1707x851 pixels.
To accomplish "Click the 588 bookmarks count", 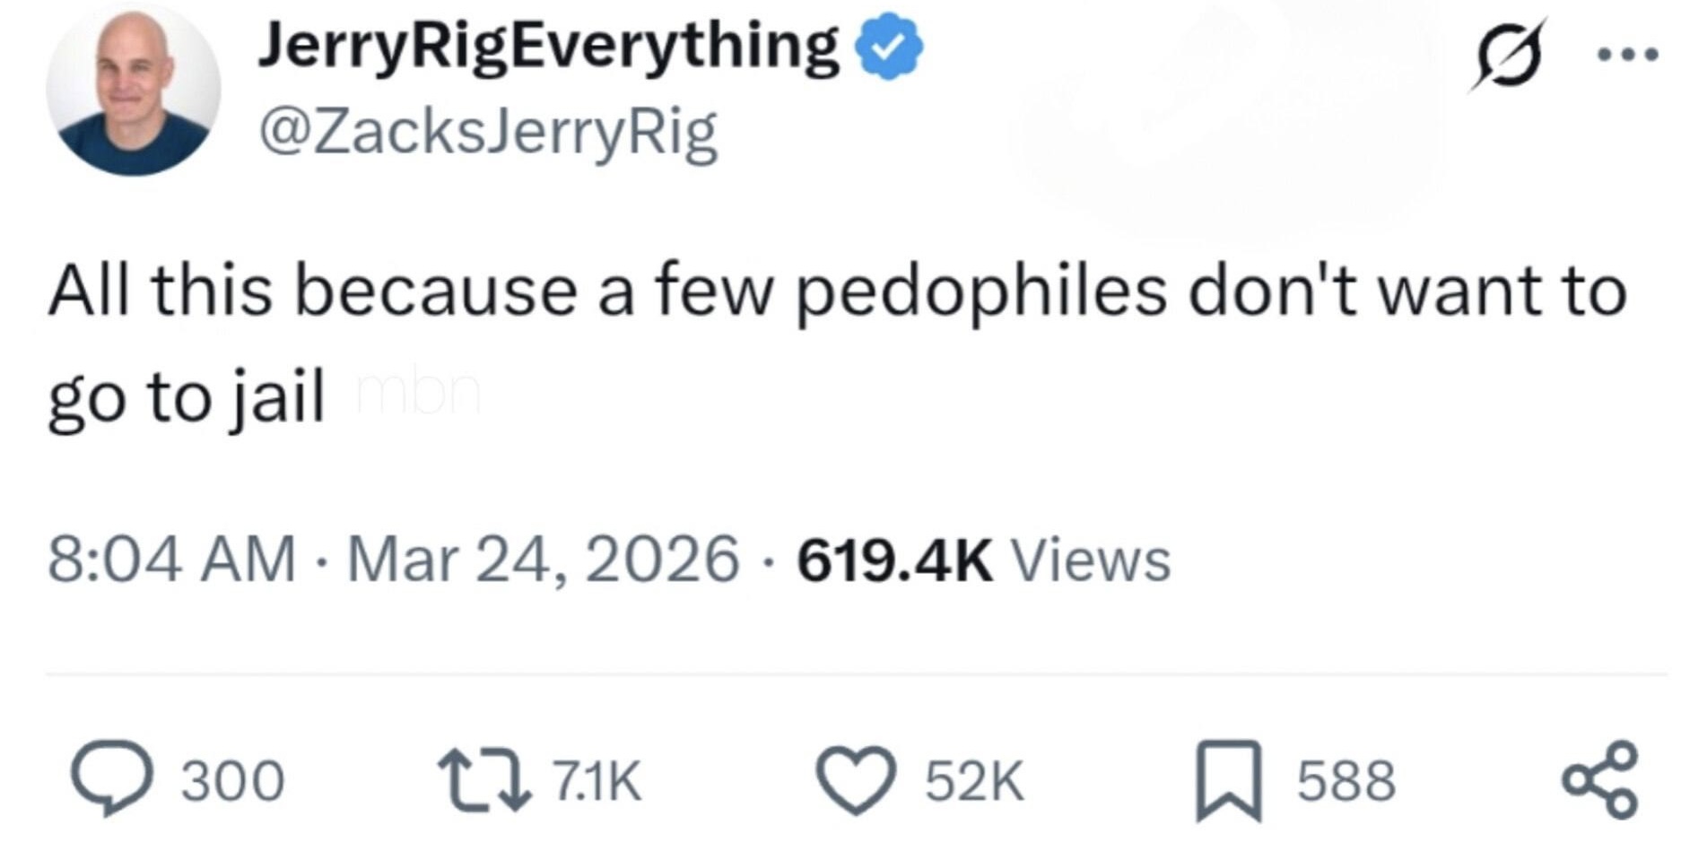I will point(1346,780).
